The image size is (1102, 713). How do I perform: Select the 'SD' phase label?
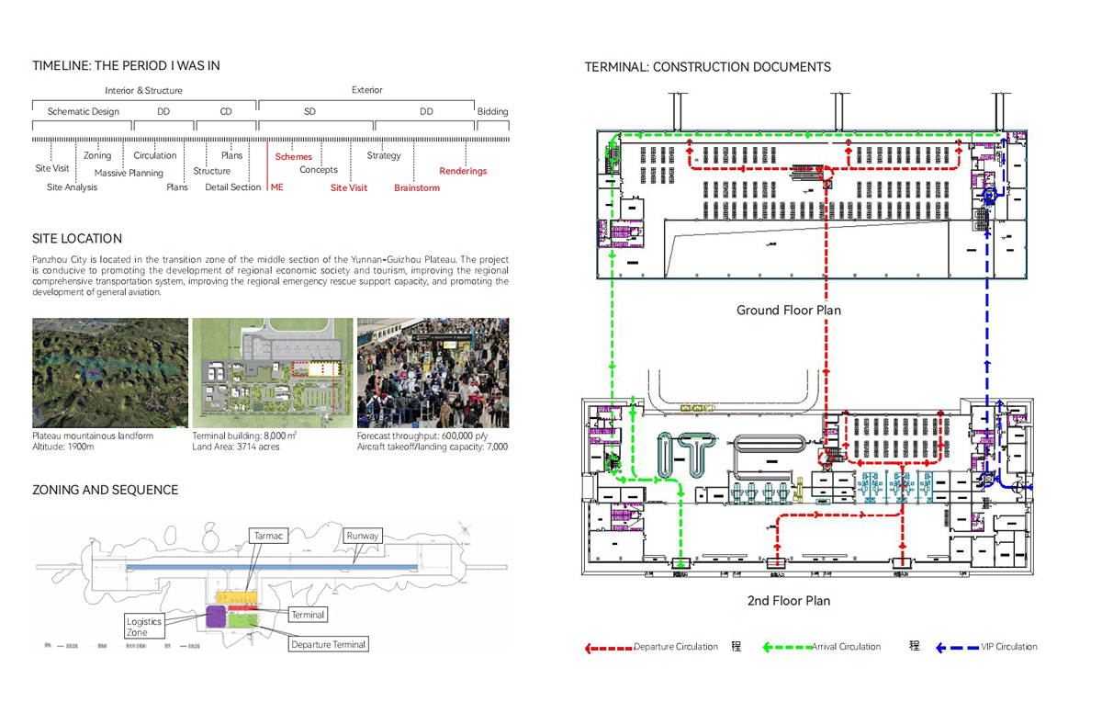coord(309,111)
